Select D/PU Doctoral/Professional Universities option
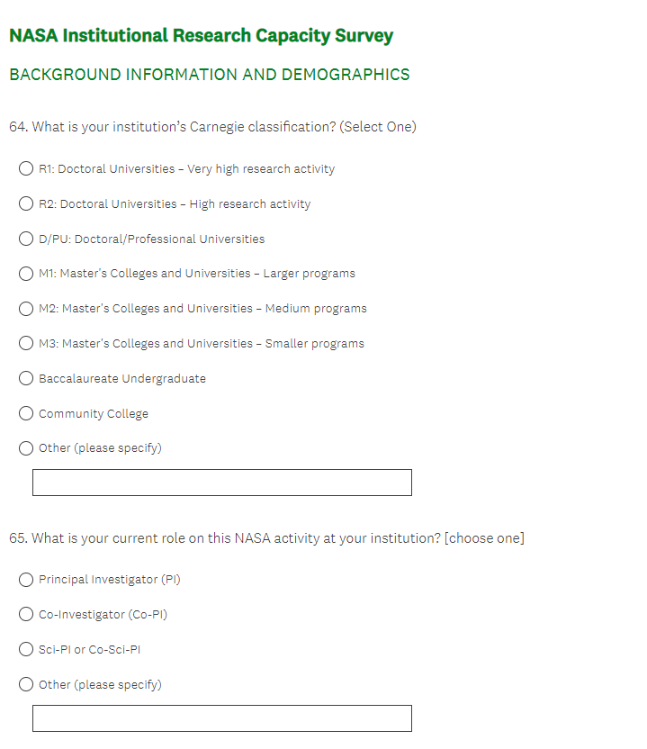The width and height of the screenshot is (647, 749). pyautogui.click(x=27, y=239)
